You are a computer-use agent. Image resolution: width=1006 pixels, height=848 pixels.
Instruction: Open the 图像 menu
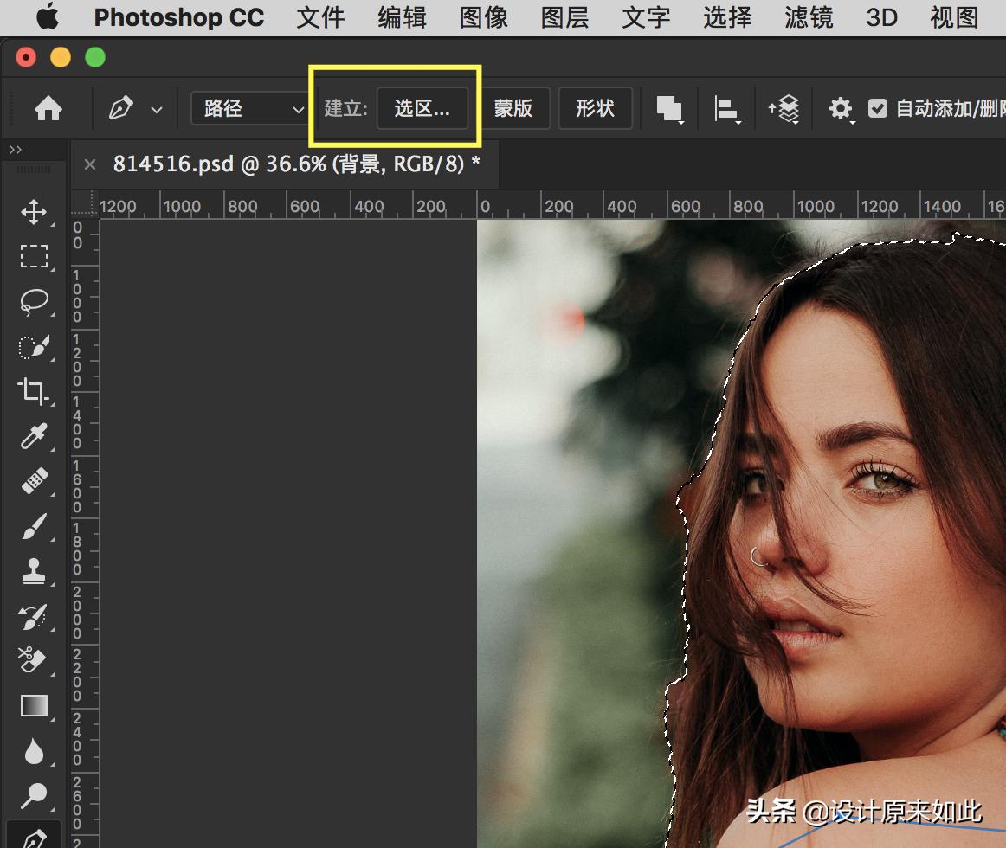[x=484, y=17]
